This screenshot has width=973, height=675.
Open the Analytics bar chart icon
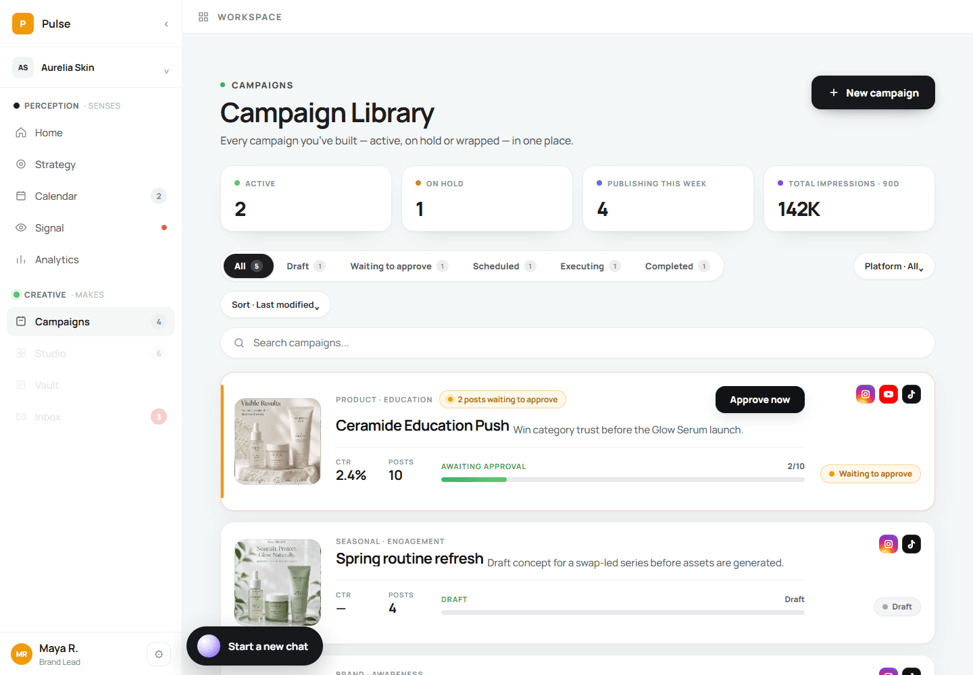click(21, 259)
